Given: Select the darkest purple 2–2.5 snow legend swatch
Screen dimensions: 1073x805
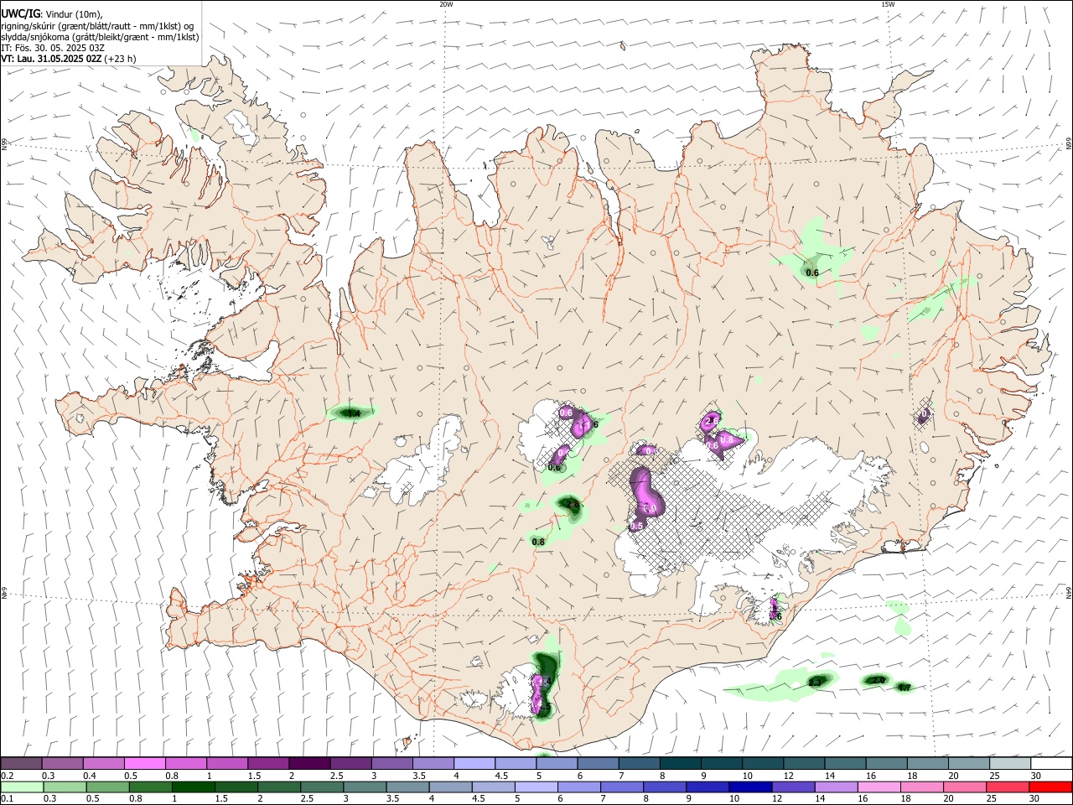Looking at the screenshot, I should [x=308, y=764].
